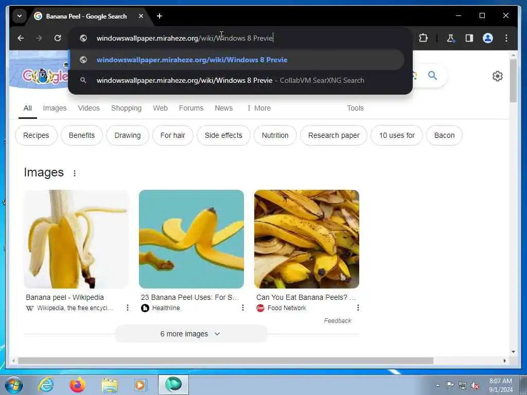This screenshot has width=527, height=395.
Task: Click the For hair suggestion chip
Action: pos(173,135)
